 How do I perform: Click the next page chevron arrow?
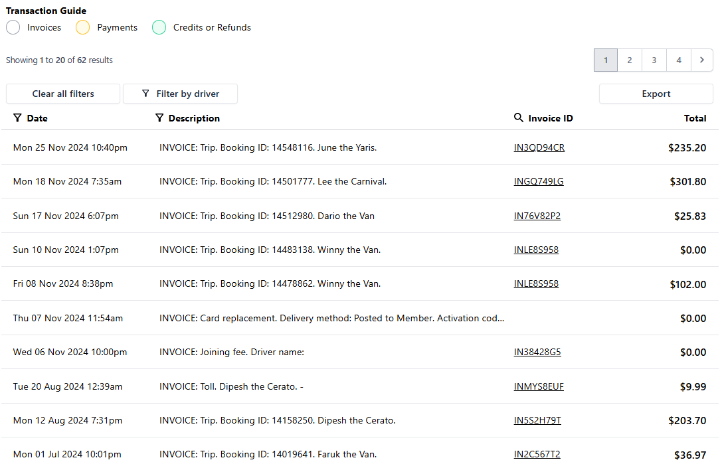click(x=702, y=60)
